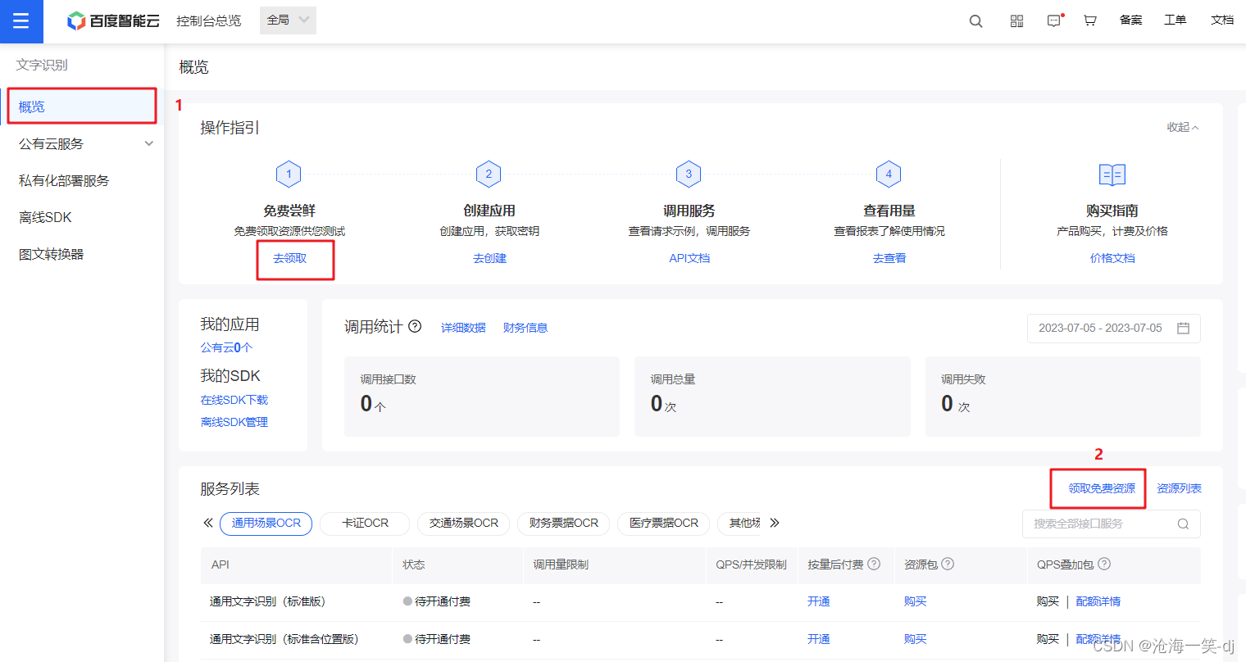The width and height of the screenshot is (1246, 662).
Task: Open the search magnifier icon in header
Action: [975, 21]
